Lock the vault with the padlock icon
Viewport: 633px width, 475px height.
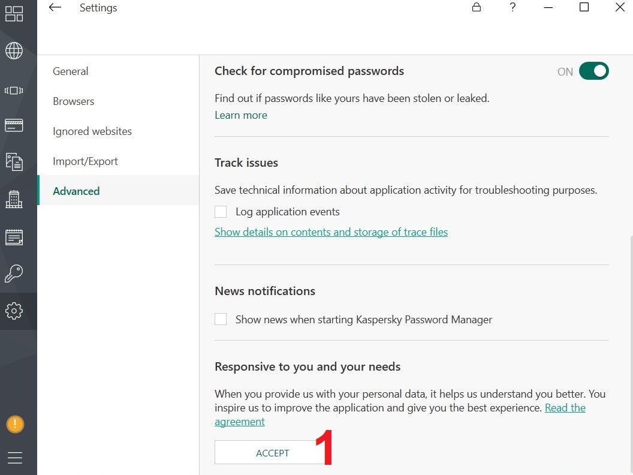pos(477,8)
